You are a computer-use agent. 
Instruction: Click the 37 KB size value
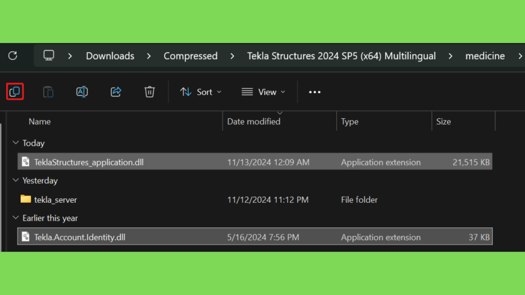pos(479,237)
